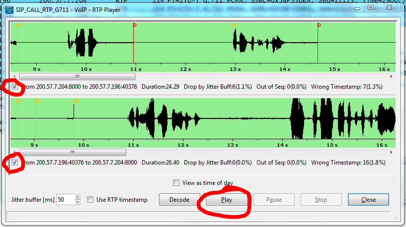Click the bottom waveform scrollbar thumb
This screenshot has height=227, width=406.
tap(73, 152)
